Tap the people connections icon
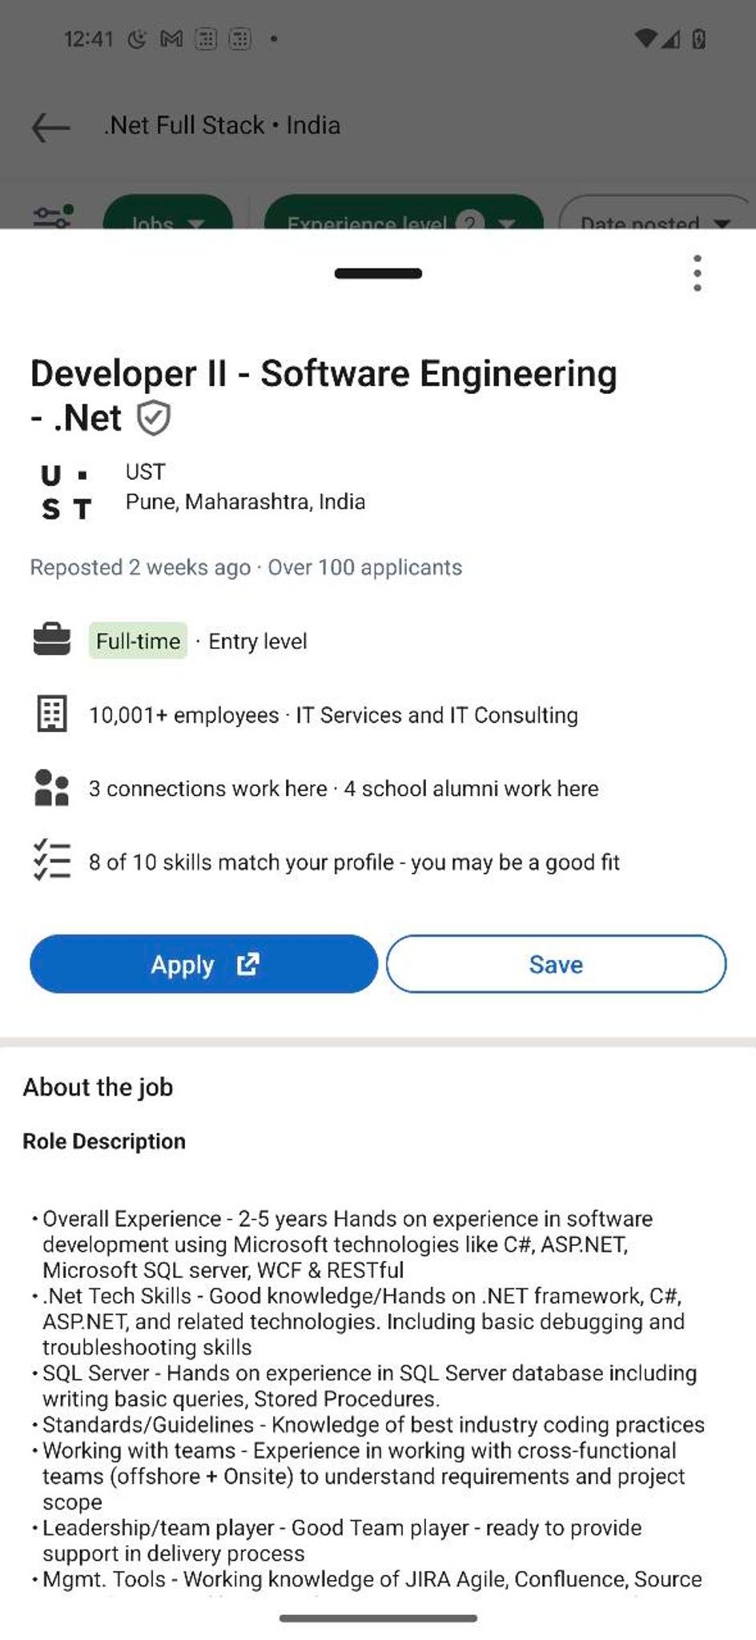This screenshot has width=756, height=1640. [52, 788]
